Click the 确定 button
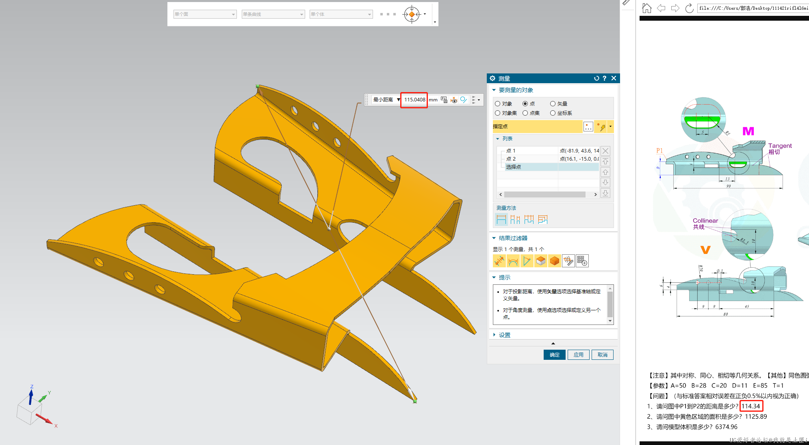Image resolution: width=809 pixels, height=445 pixels. click(555, 355)
